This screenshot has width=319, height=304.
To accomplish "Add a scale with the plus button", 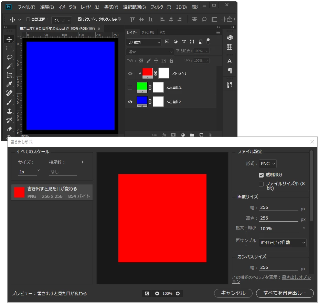I will tap(82, 162).
